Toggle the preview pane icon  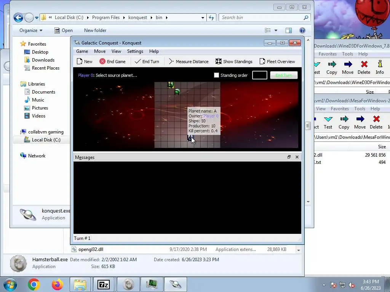[x=289, y=30]
